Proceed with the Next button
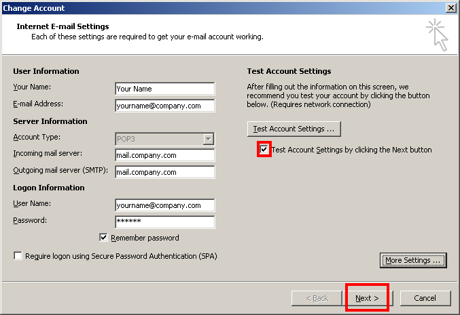This screenshot has height=315, width=460. pos(368,298)
